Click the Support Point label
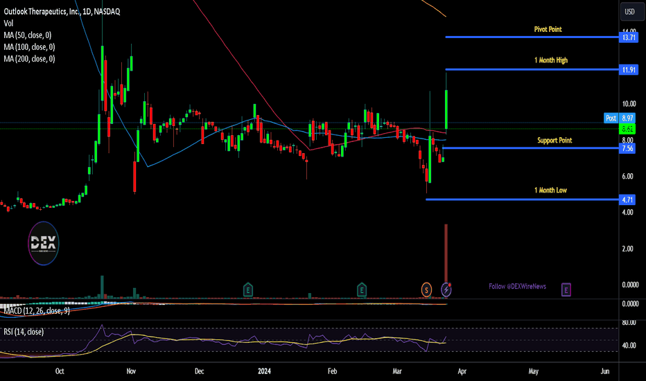646x381 pixels. (x=555, y=141)
